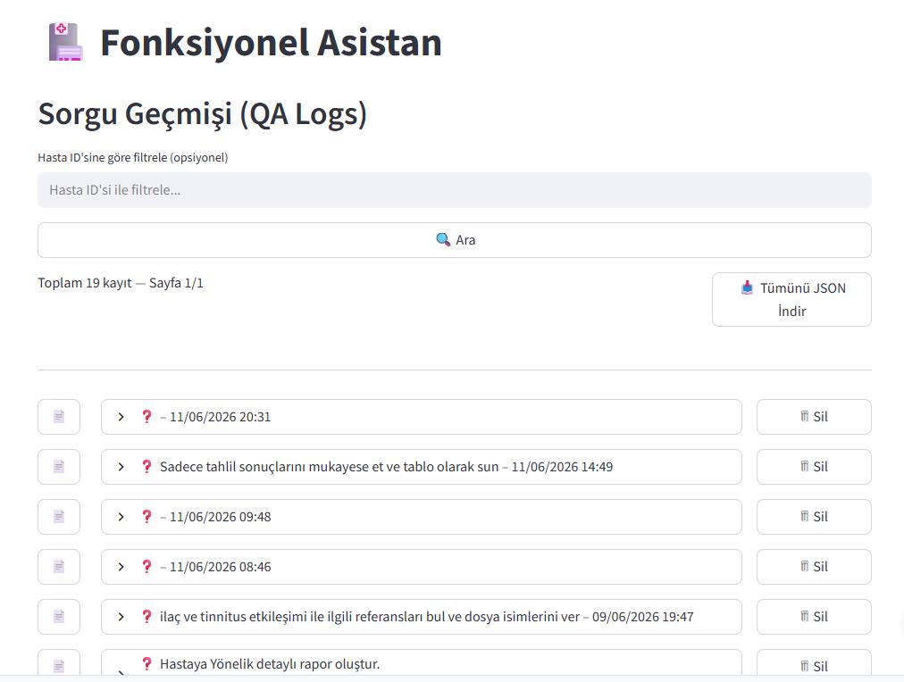Viewport: 904px width, 682px height.
Task: Click the document icon beside the 09:48 entry
Action: (59, 517)
